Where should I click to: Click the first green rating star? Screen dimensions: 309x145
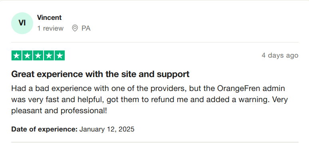(x=16, y=56)
